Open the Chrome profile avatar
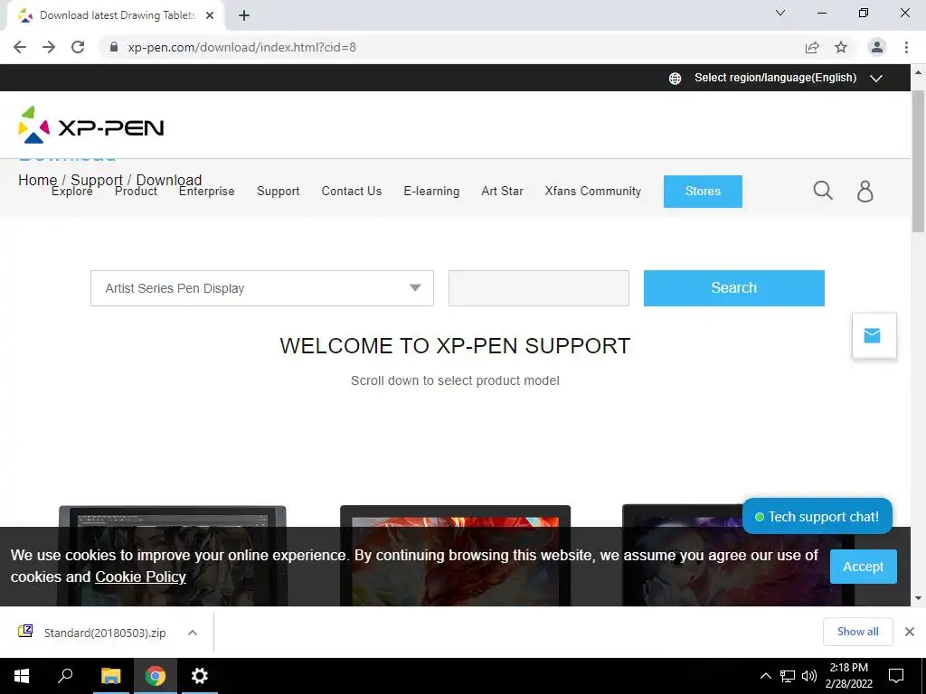This screenshot has width=926, height=694. tap(877, 47)
